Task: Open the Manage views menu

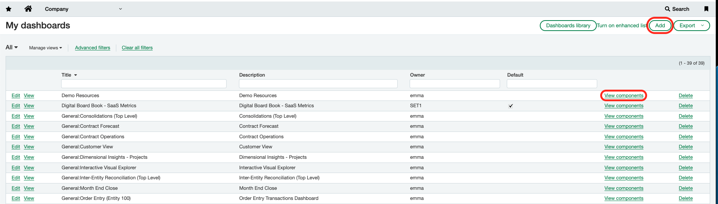Action: pos(45,48)
